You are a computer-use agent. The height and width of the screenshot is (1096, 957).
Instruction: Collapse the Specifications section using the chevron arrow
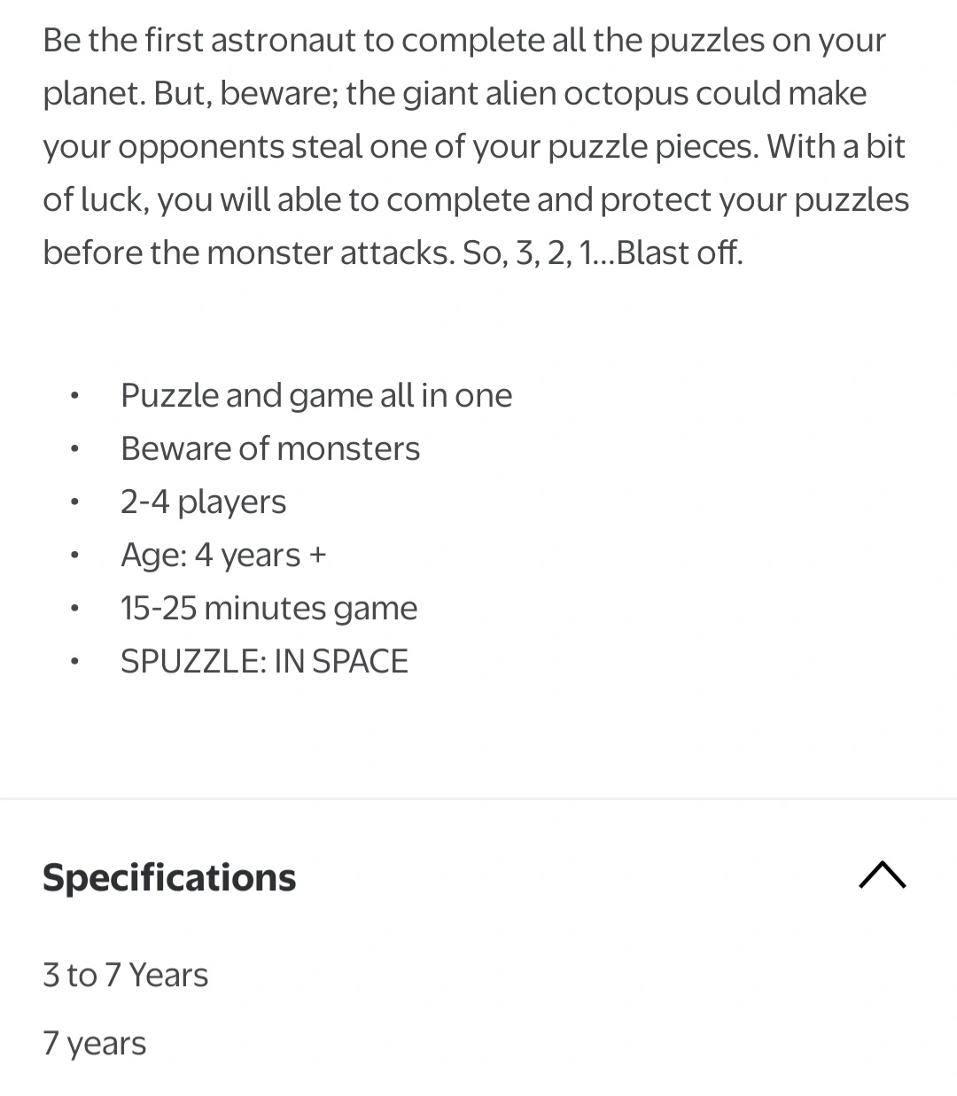pos(883,875)
